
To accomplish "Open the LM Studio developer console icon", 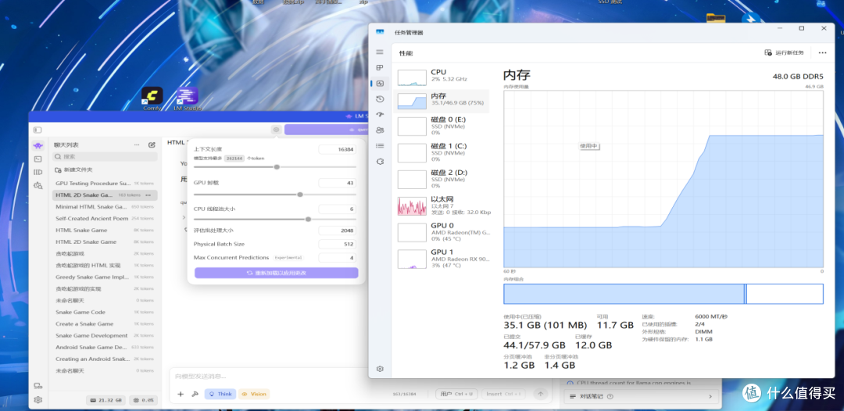I will (x=38, y=159).
